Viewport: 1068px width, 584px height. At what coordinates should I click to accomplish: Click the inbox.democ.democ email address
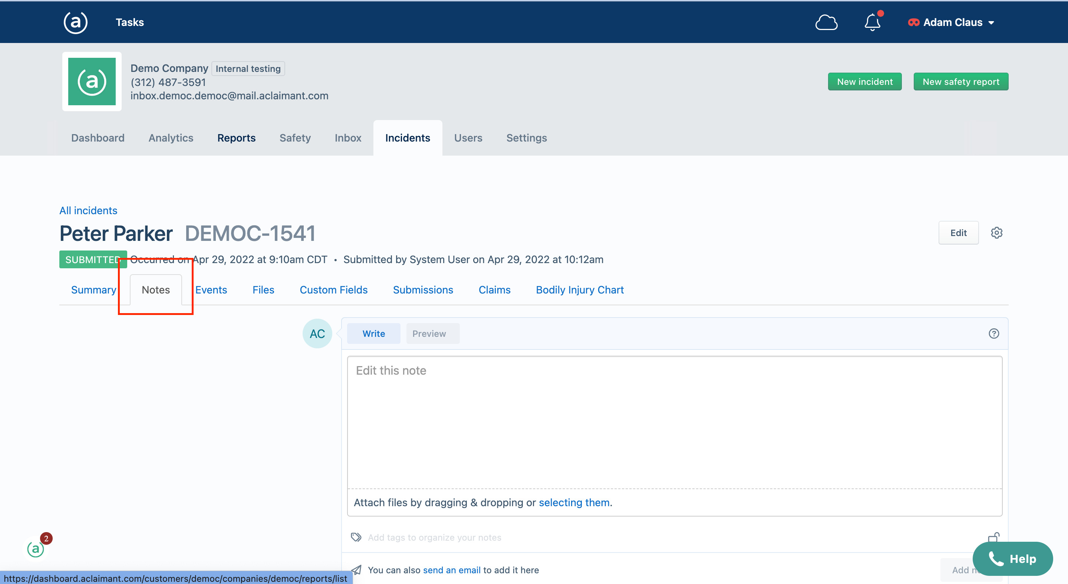point(229,96)
